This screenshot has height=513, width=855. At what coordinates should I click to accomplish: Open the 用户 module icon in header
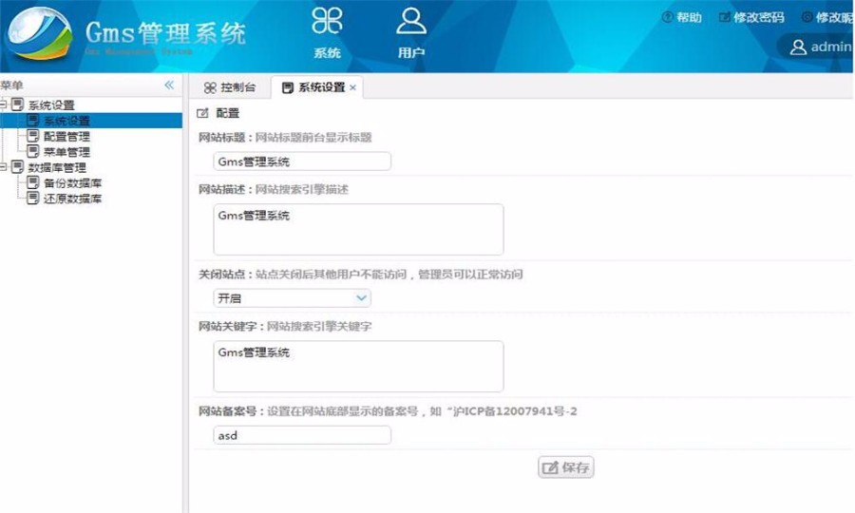411,32
